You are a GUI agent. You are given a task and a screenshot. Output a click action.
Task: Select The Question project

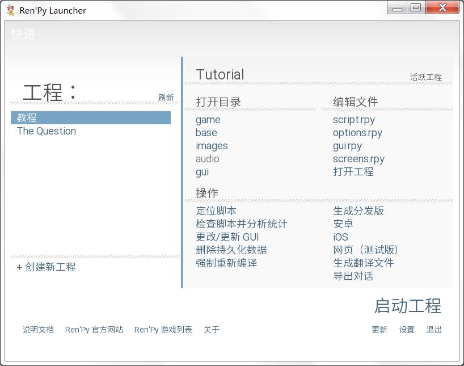coord(47,131)
